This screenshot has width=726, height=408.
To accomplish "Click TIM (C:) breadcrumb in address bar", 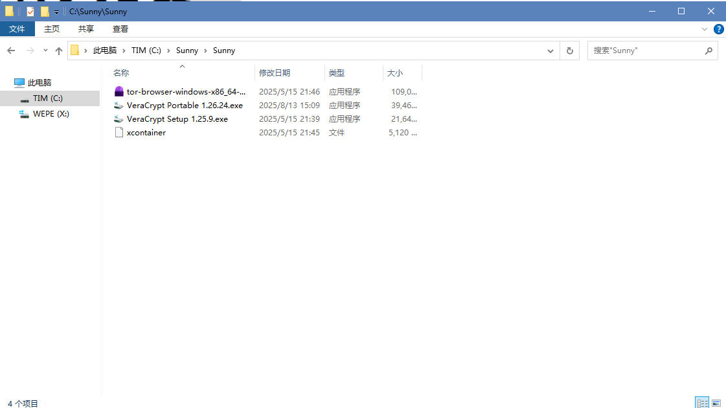I will (146, 51).
